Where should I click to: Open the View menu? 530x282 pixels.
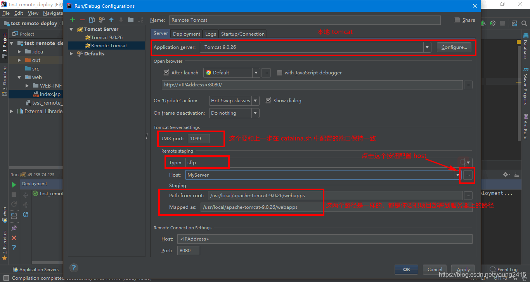coord(33,13)
